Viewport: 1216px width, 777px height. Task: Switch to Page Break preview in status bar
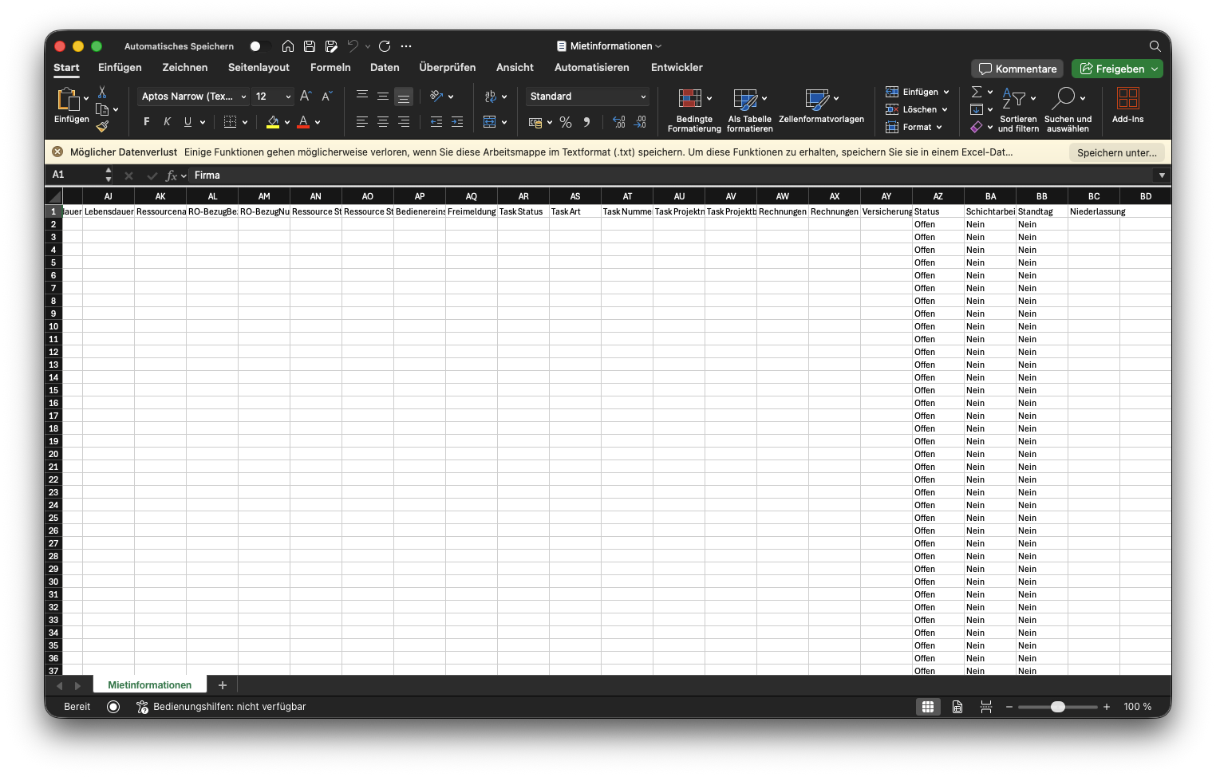click(x=986, y=707)
